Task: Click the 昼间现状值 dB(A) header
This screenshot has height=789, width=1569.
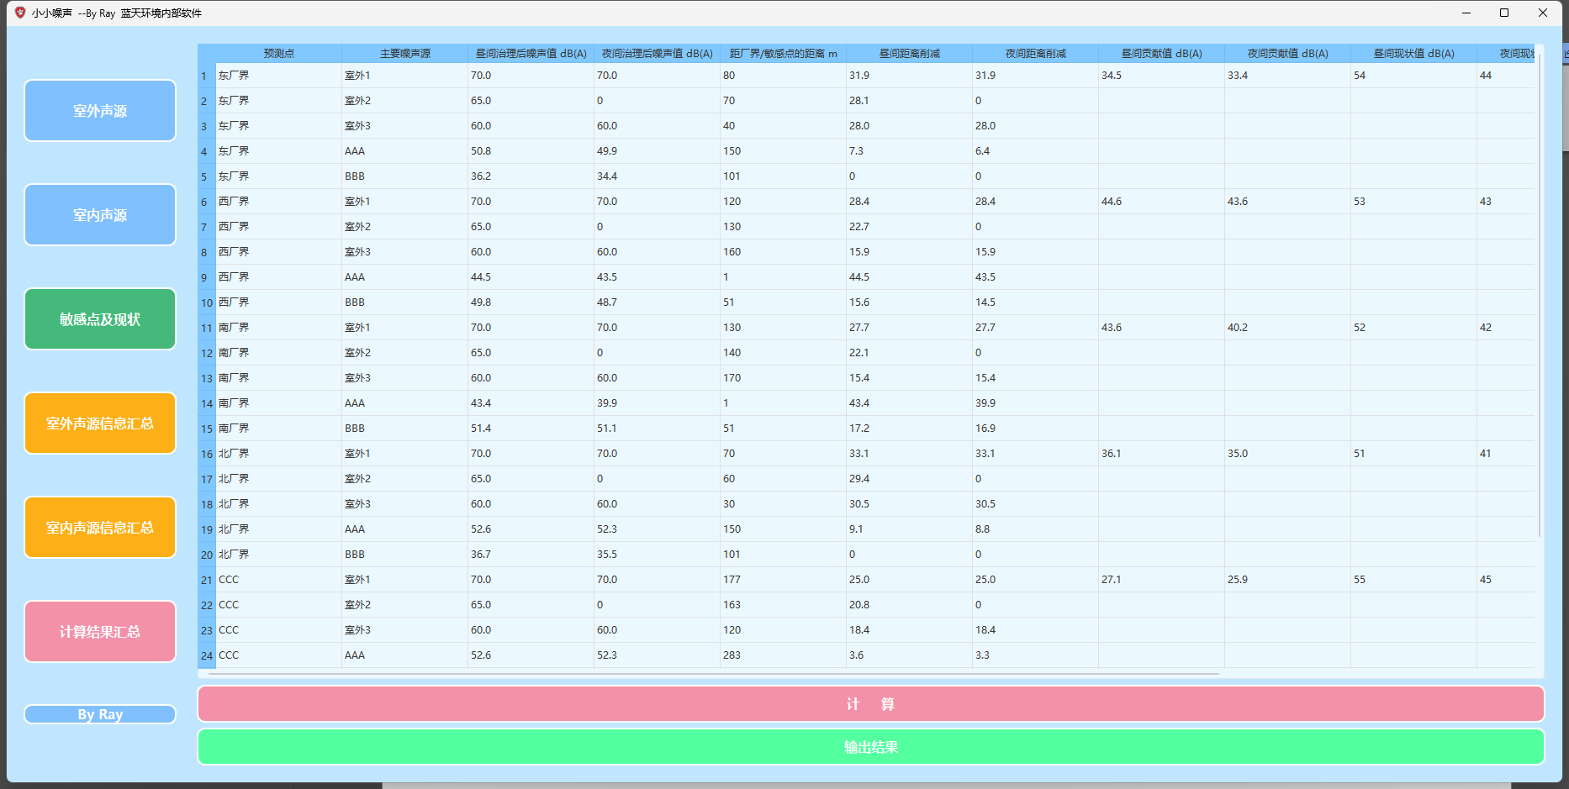Action: click(1413, 53)
